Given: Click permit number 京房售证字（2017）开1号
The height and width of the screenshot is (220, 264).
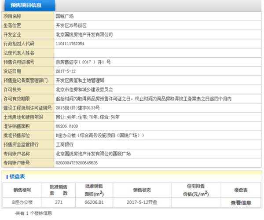Looking at the screenshot, I should (83, 62).
